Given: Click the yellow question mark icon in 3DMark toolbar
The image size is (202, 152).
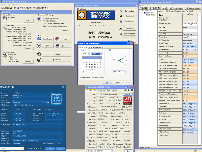Looking at the screenshot, I should tap(46, 8).
